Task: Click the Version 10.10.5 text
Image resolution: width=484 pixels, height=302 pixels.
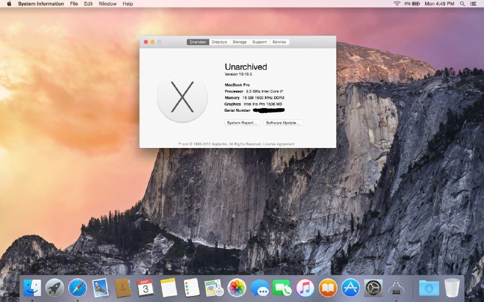Action: [238, 74]
